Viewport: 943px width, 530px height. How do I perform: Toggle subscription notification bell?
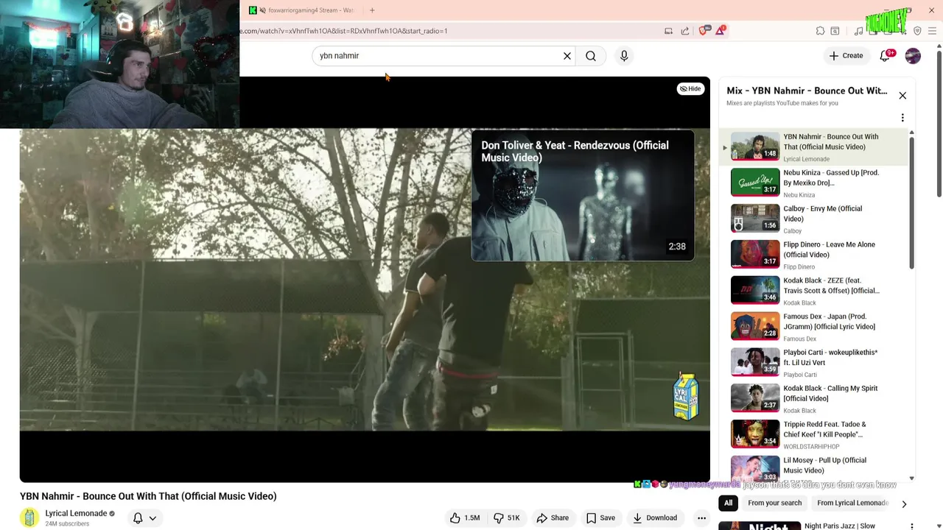tap(138, 517)
